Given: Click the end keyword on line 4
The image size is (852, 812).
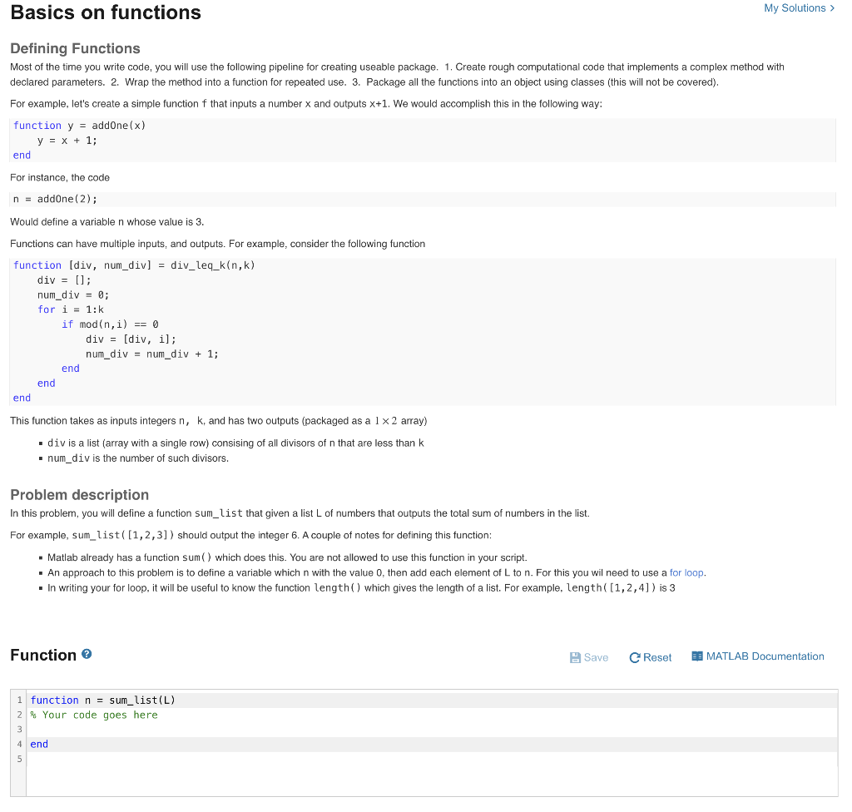Looking at the screenshot, I should [x=38, y=744].
